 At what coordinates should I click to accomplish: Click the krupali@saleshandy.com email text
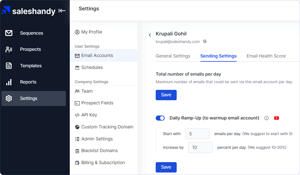tap(177, 42)
